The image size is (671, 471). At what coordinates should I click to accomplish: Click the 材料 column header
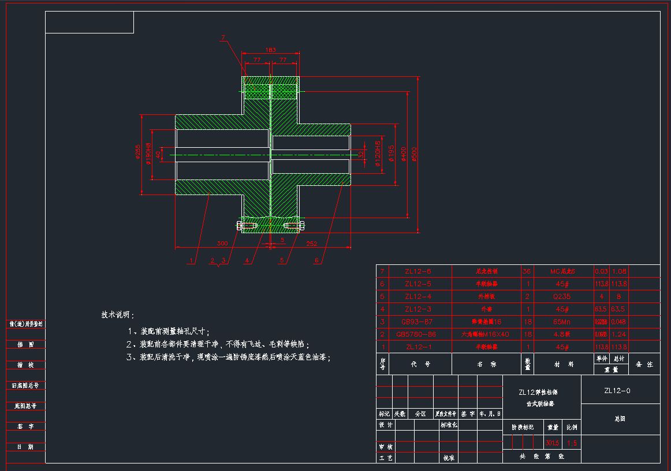pyautogui.click(x=563, y=365)
